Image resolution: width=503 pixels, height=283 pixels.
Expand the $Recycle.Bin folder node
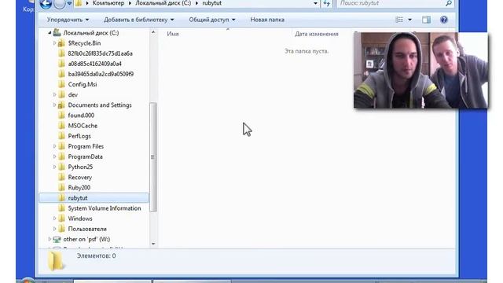54,43
